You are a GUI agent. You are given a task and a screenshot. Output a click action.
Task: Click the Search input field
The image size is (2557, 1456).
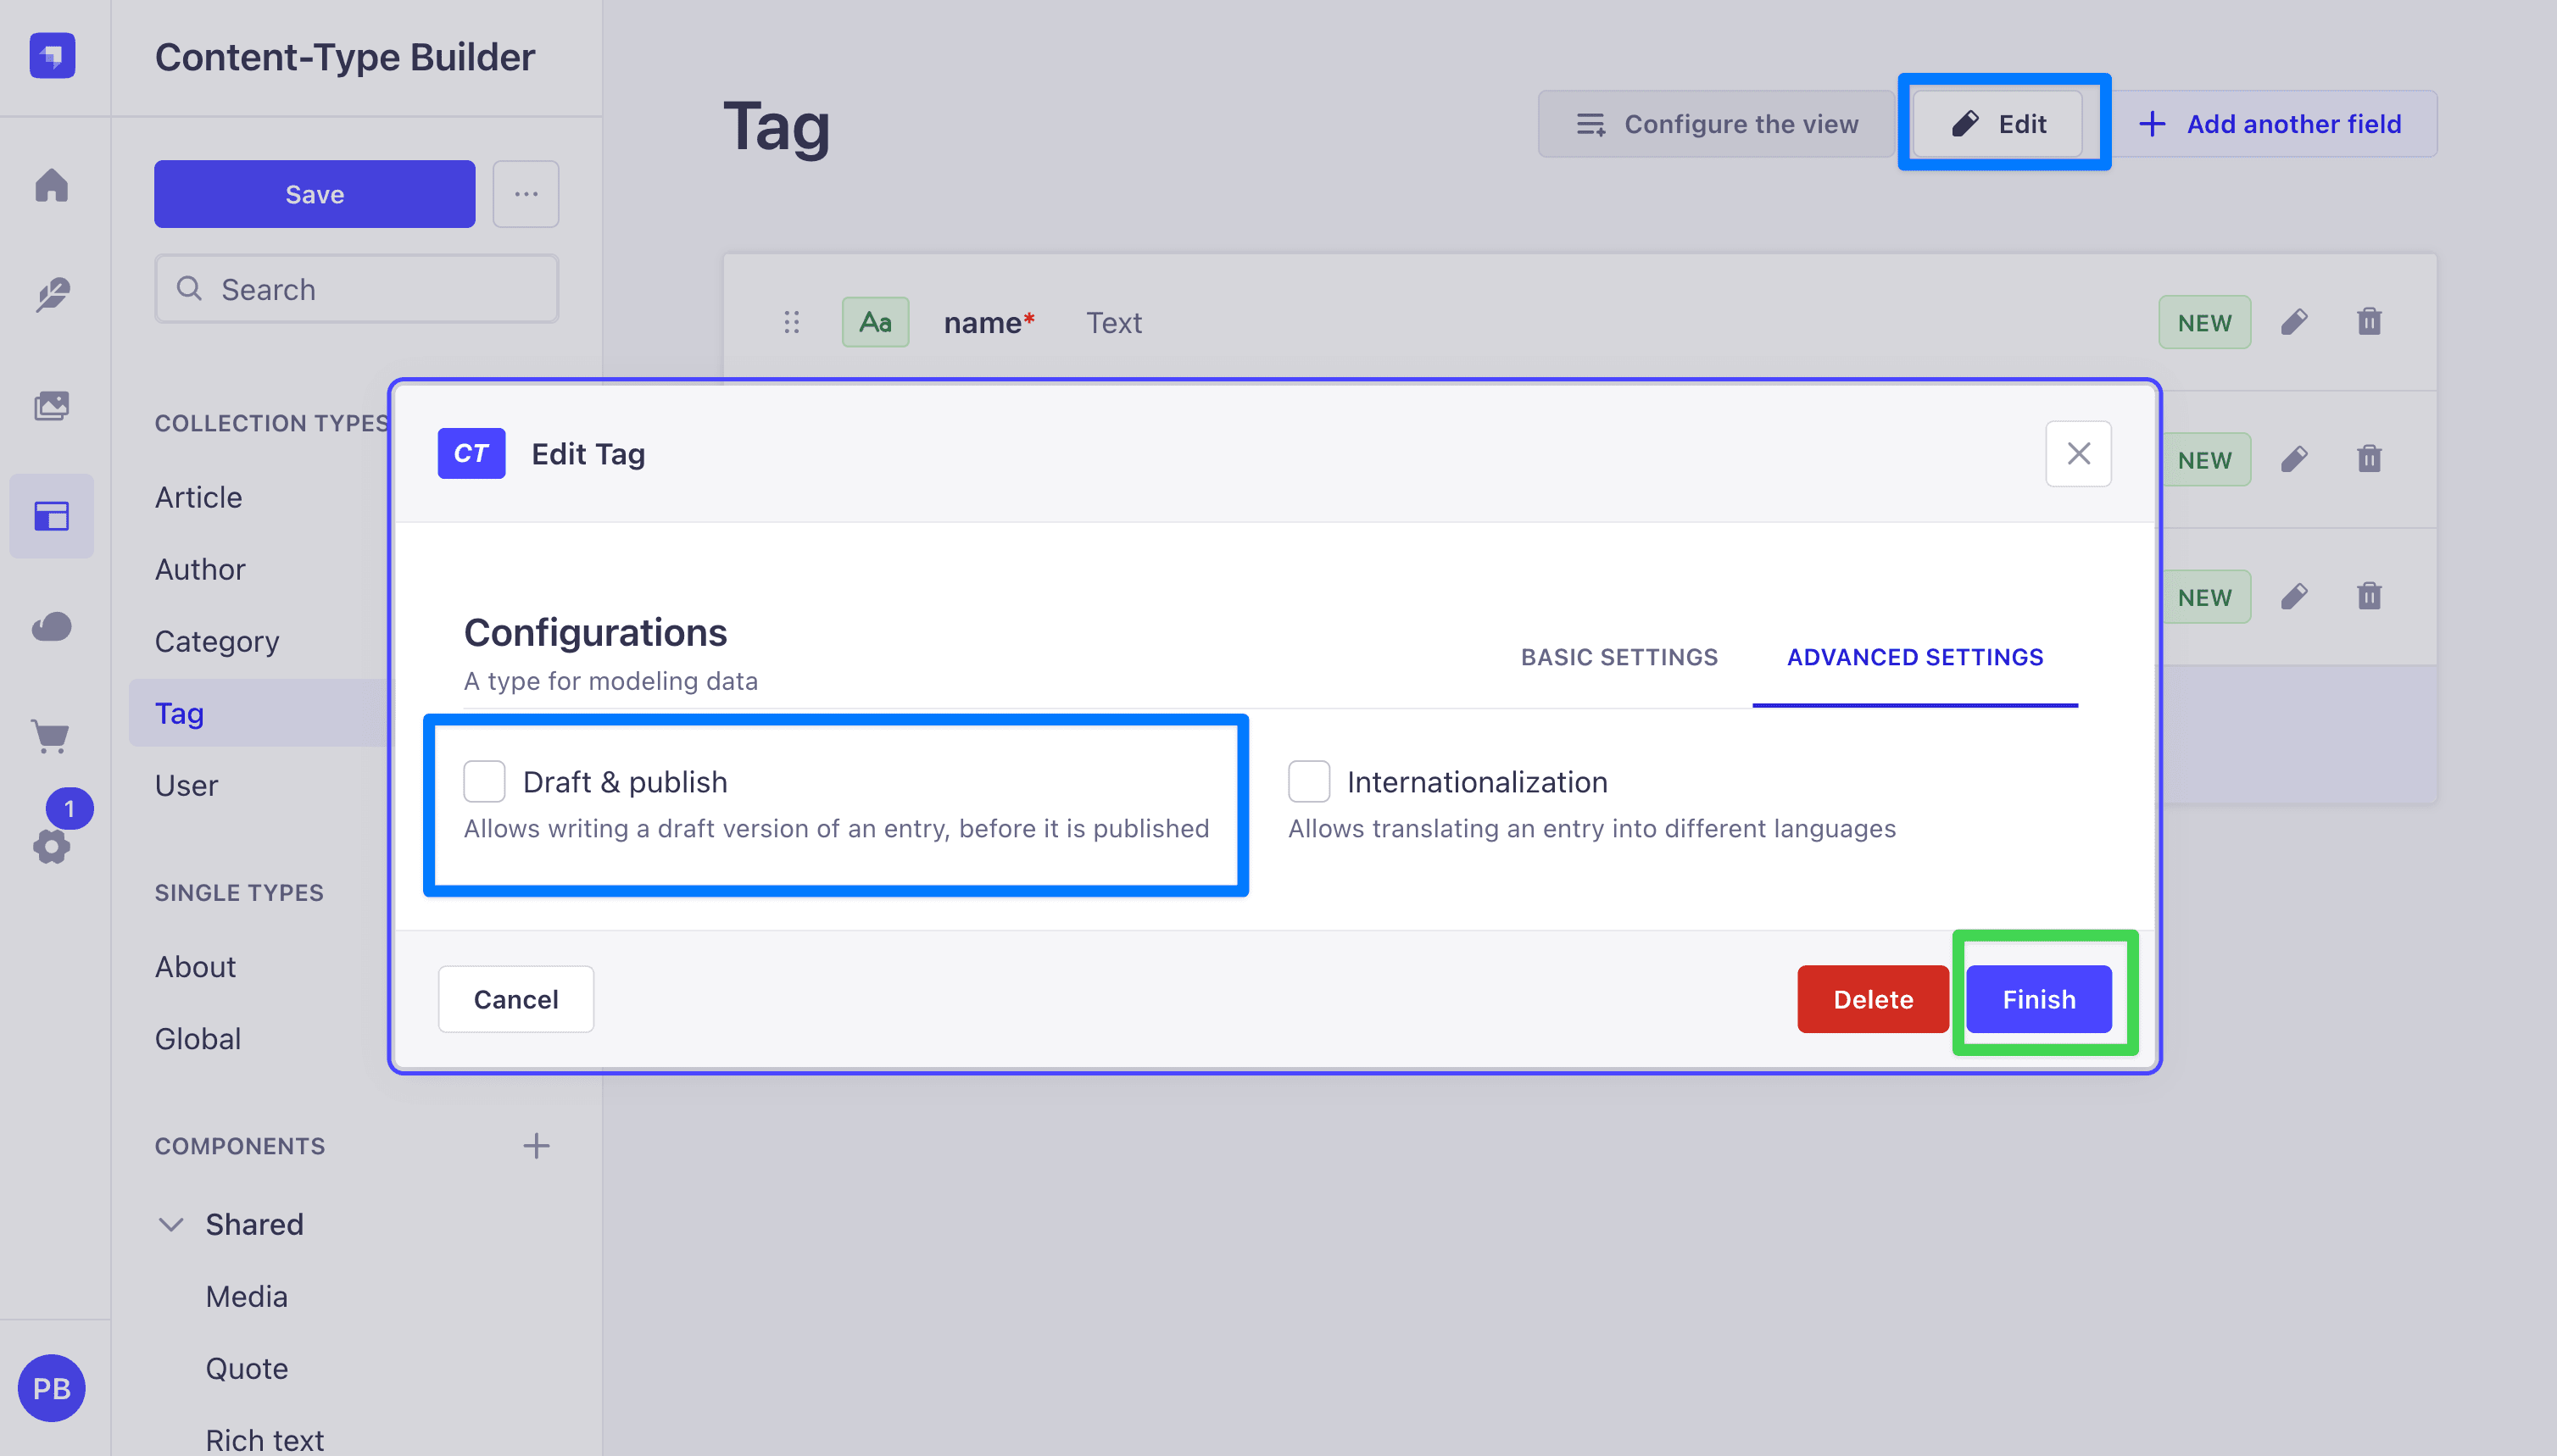(x=356, y=289)
